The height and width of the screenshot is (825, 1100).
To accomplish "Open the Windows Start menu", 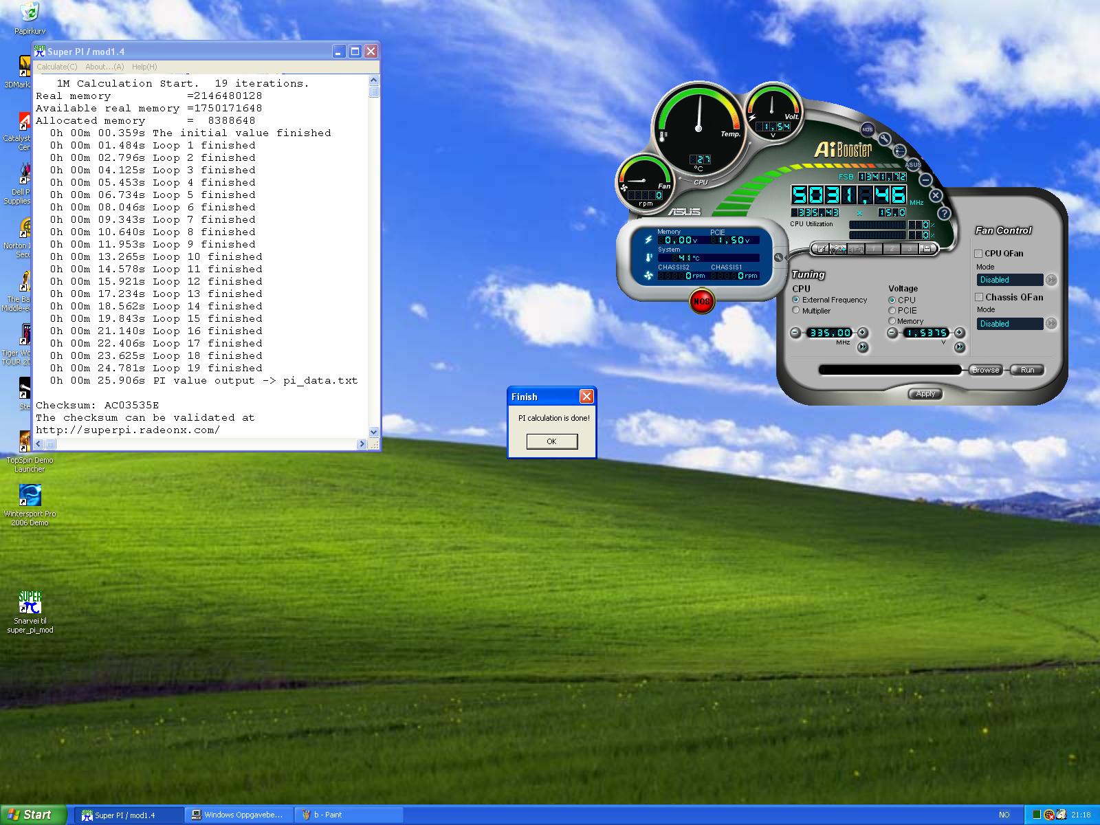I will click(x=34, y=815).
